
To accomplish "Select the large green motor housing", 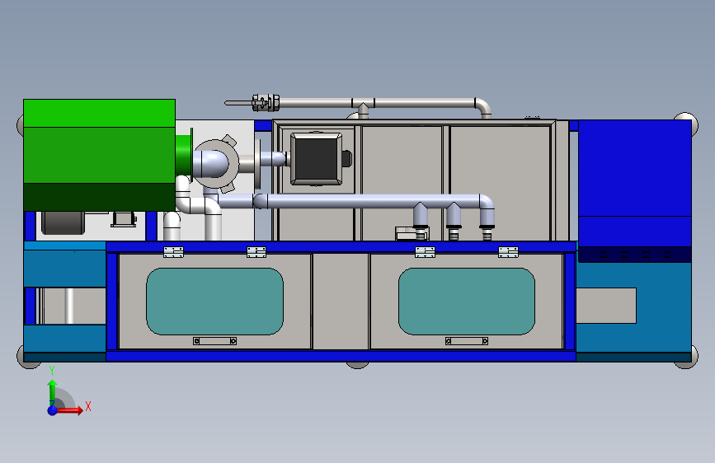I will [x=100, y=155].
